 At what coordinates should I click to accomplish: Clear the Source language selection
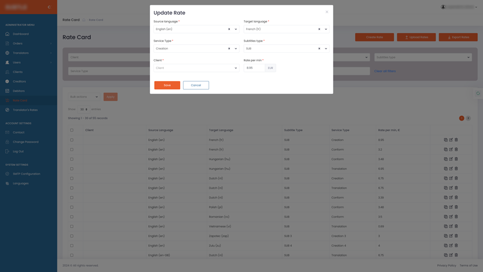(x=229, y=29)
